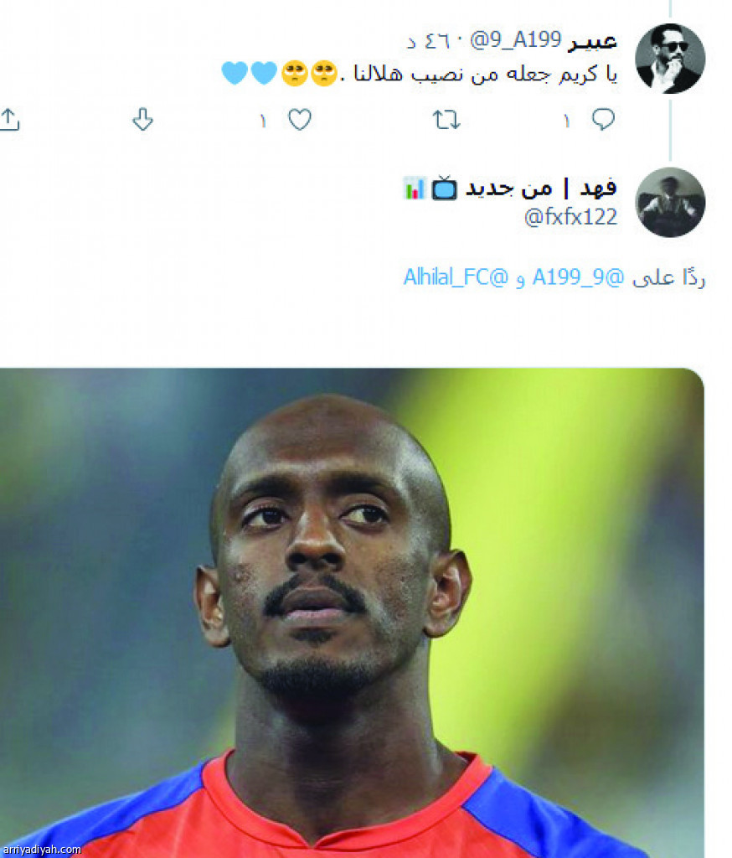
Task: Click the @fxfx122 username handle
Action: click(570, 217)
